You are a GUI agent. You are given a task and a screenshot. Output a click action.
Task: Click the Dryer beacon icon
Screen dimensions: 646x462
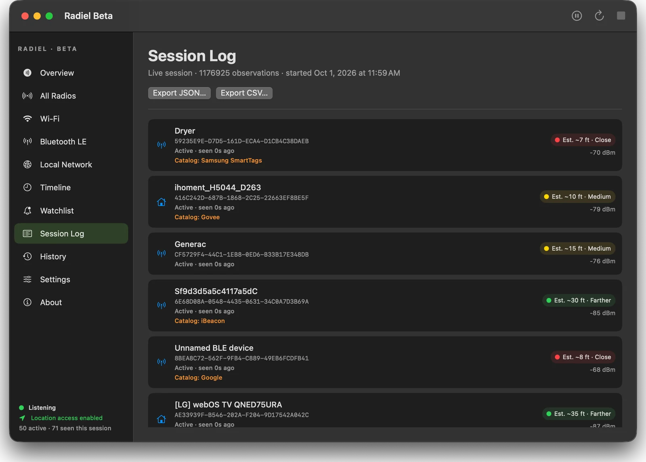tap(161, 145)
